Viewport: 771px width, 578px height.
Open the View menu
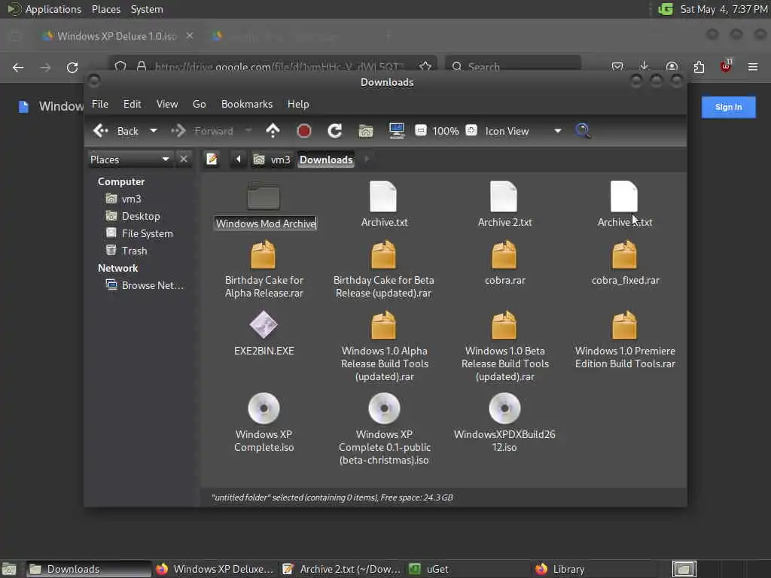(x=167, y=104)
